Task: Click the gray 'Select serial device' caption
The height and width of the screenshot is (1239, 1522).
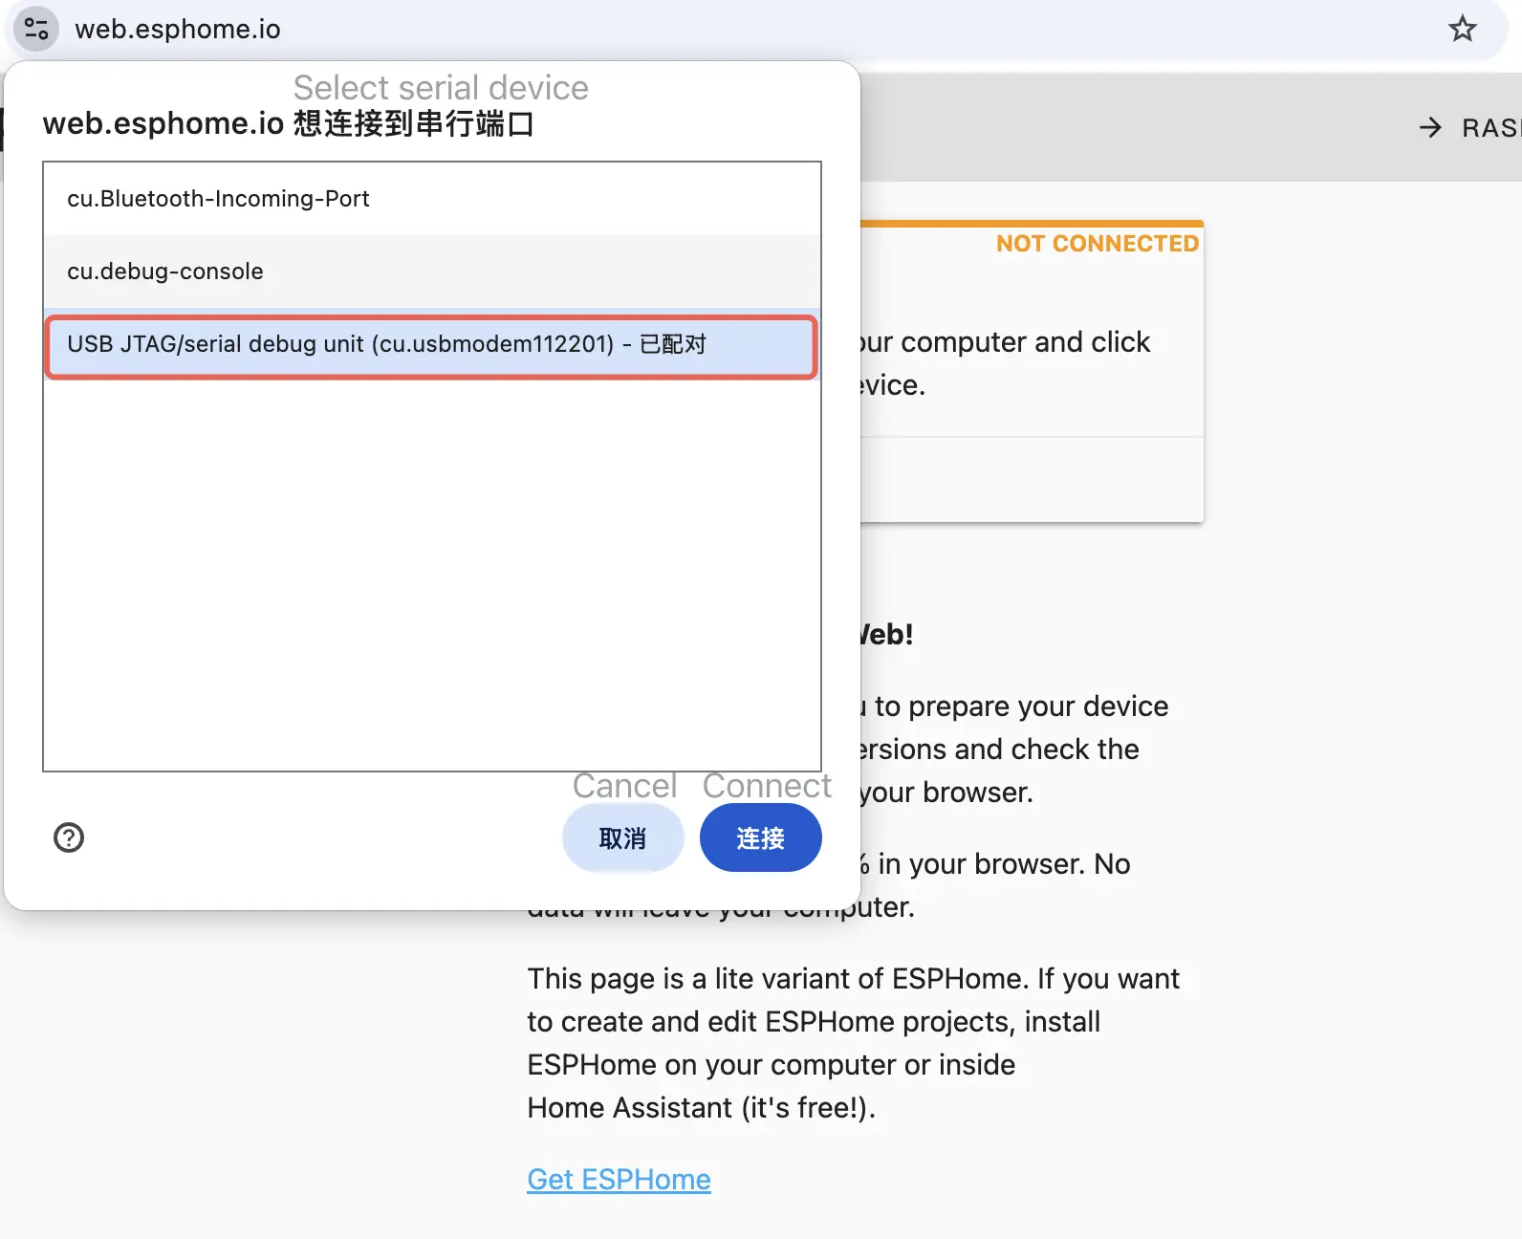Action: pos(441,88)
